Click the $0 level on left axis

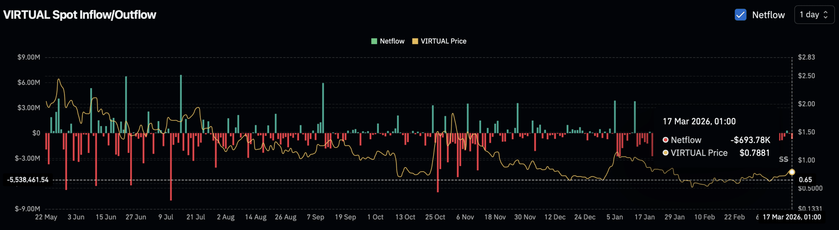tap(36, 133)
